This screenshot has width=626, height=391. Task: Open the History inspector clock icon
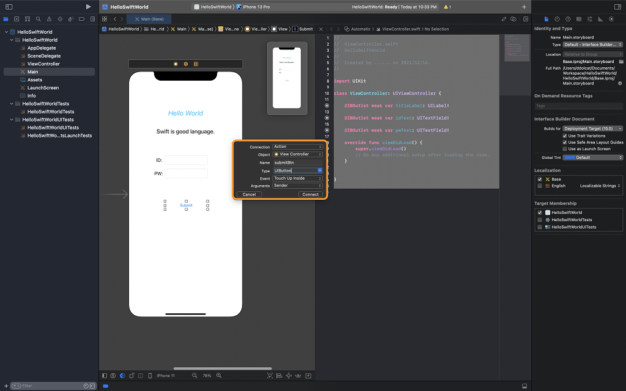tap(557, 19)
